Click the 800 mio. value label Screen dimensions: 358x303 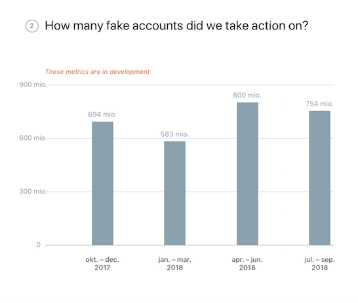coord(247,96)
